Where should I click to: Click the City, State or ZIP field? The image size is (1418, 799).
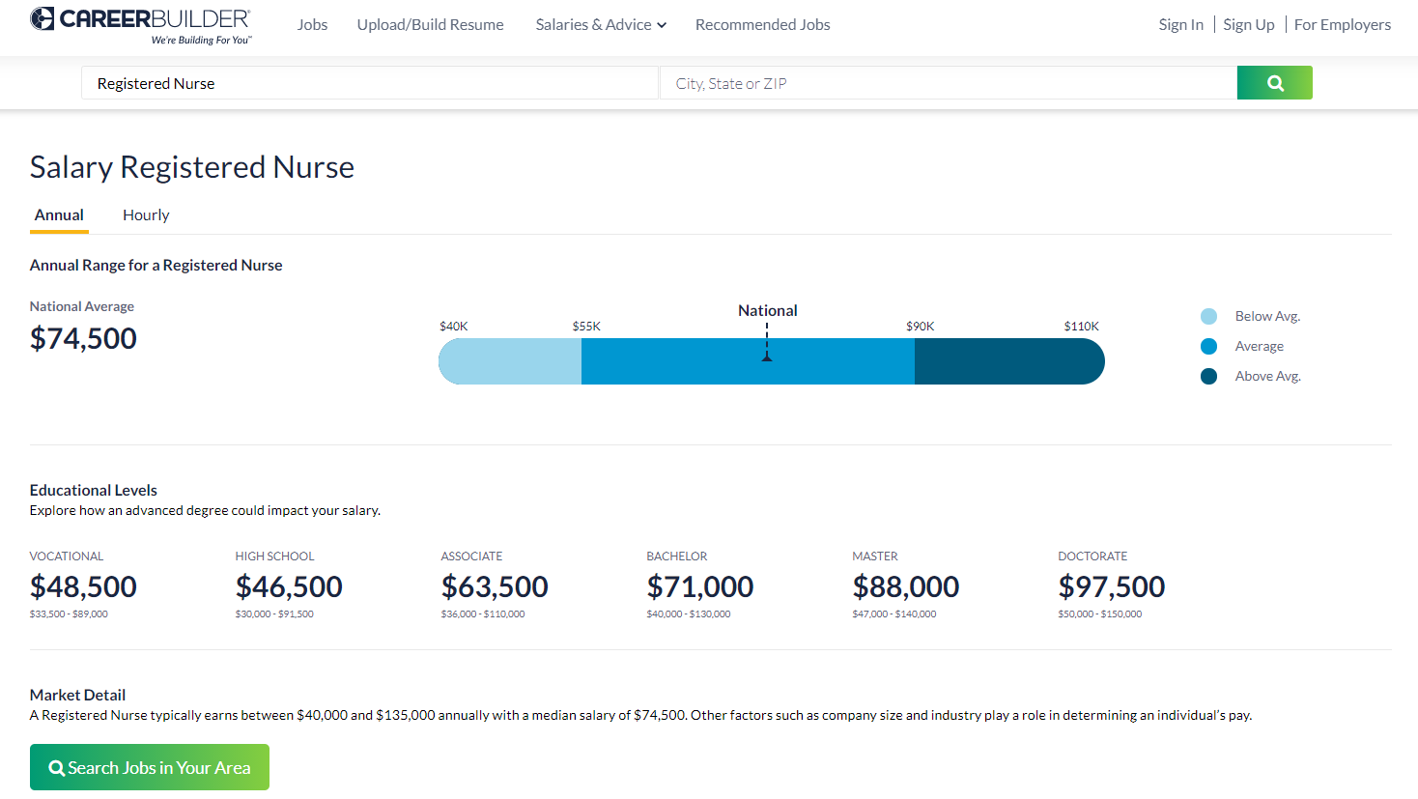[x=947, y=83]
